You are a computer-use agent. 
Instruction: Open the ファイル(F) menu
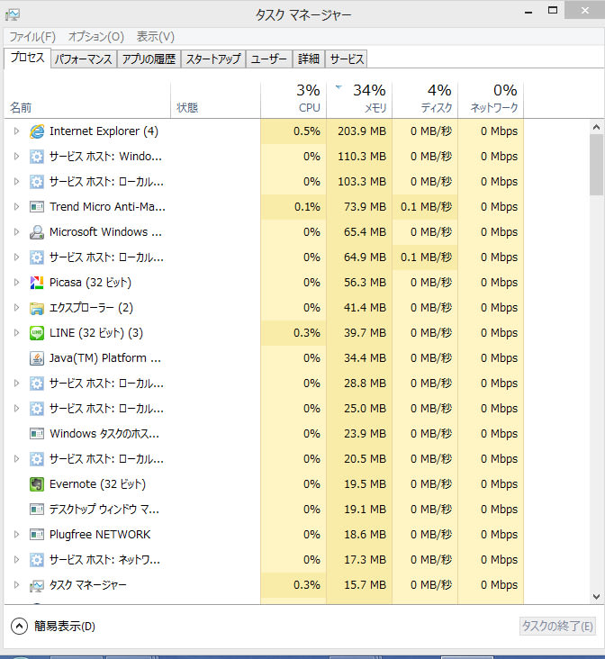(32, 37)
